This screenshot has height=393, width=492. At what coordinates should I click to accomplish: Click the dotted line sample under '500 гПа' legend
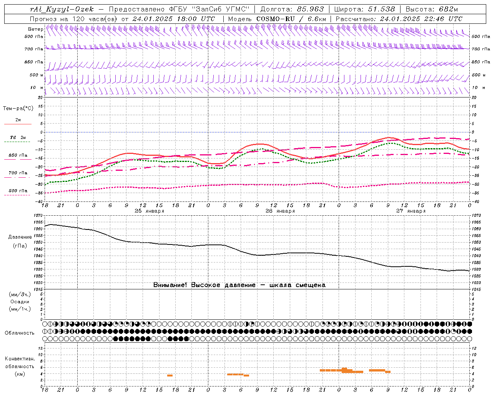pyautogui.click(x=17, y=195)
